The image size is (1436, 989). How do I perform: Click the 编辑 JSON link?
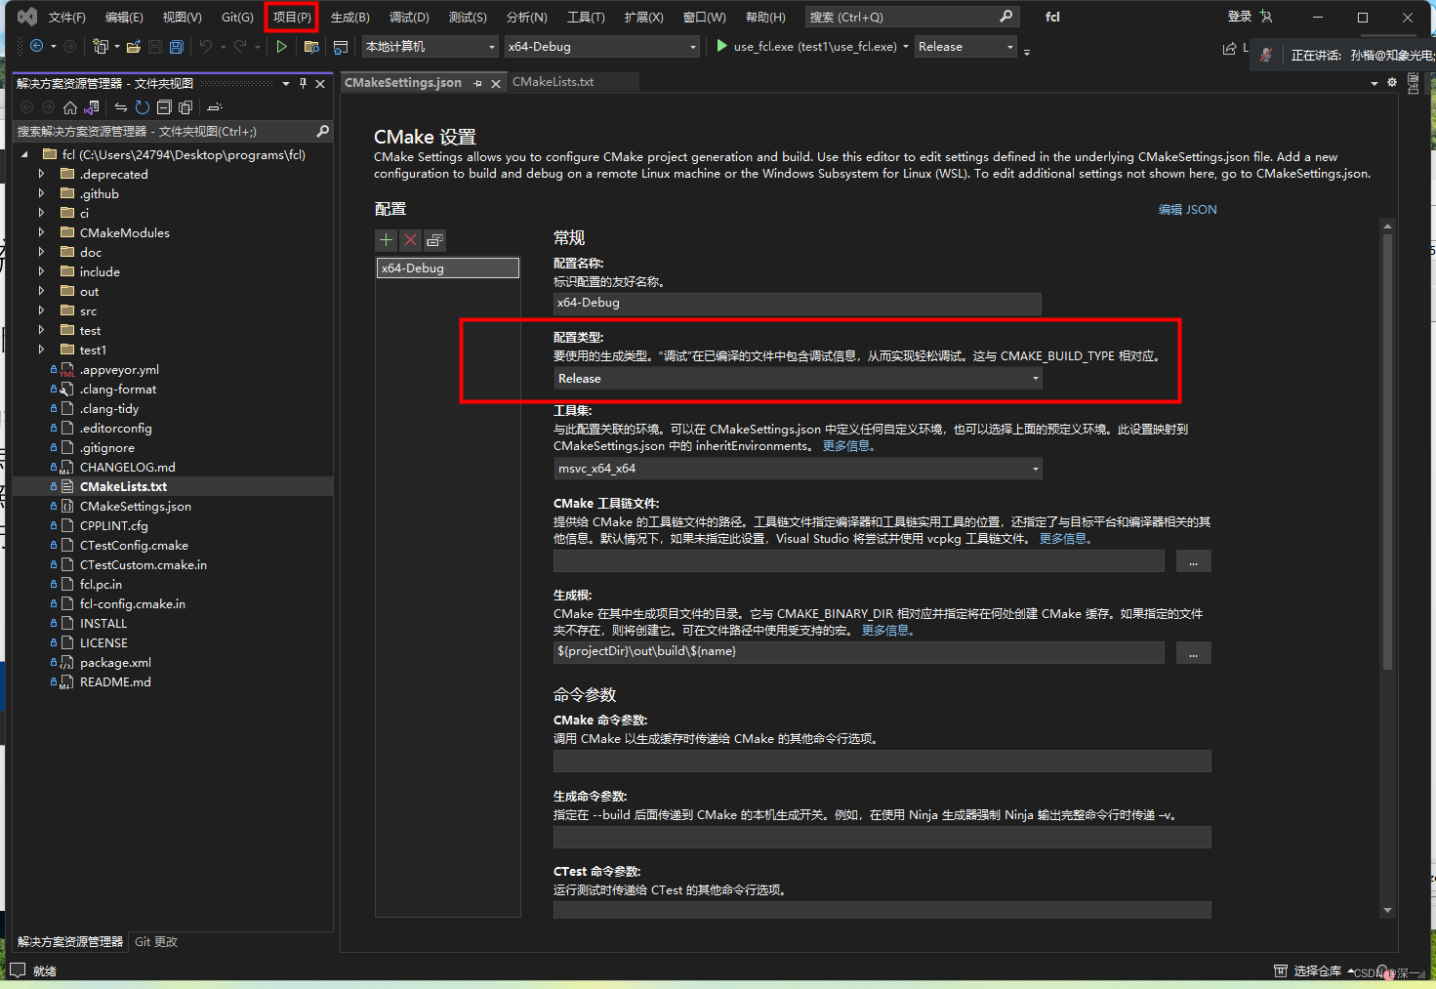[x=1187, y=209]
